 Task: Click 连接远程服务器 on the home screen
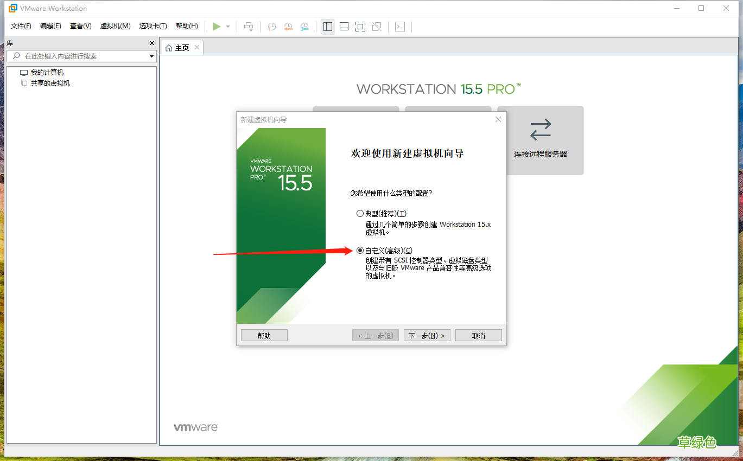(541, 140)
